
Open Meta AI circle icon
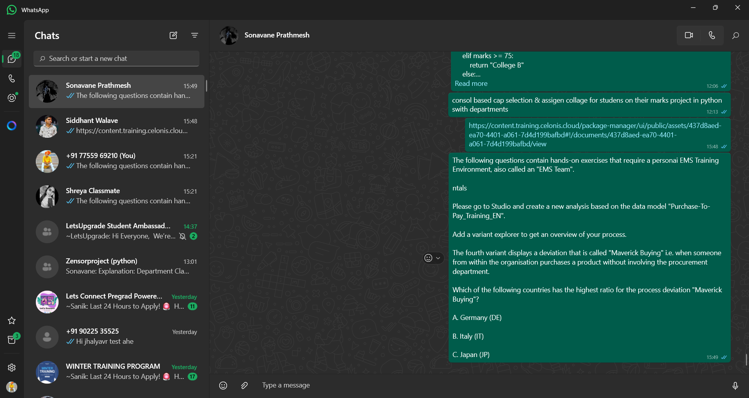pyautogui.click(x=12, y=125)
